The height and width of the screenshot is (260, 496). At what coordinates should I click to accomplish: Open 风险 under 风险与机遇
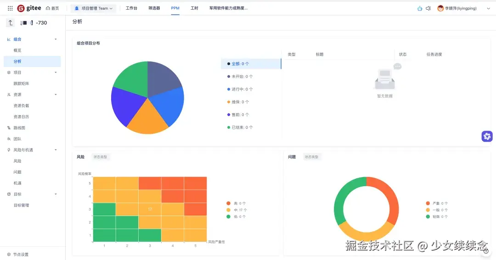coord(17,161)
